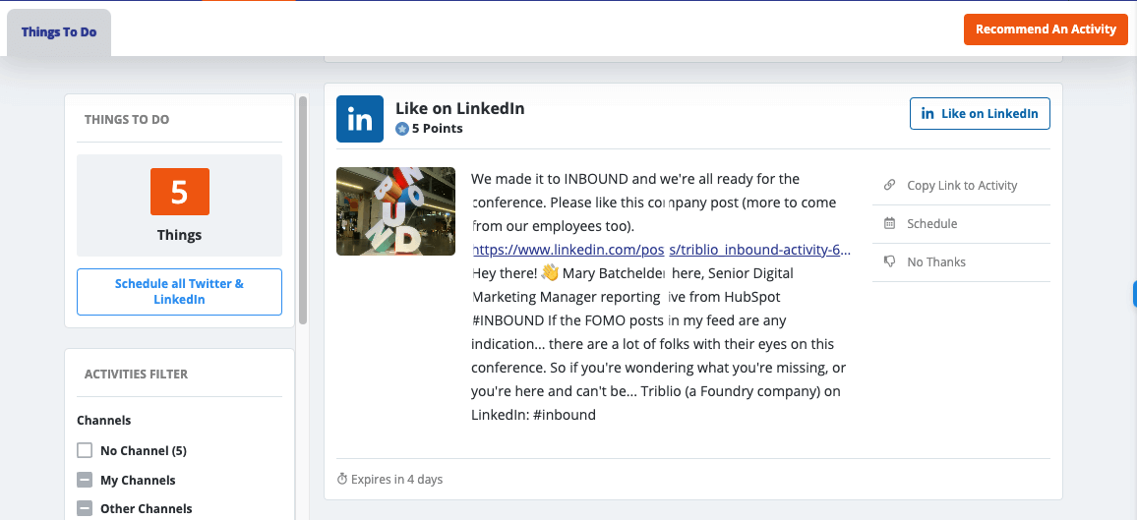Click the Like on LinkedIn outlined button
Screen dimensions: 1137x520
coord(980,114)
